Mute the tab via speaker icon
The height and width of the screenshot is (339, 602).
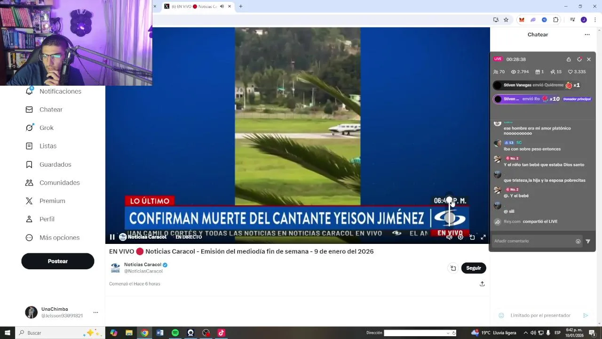[222, 7]
